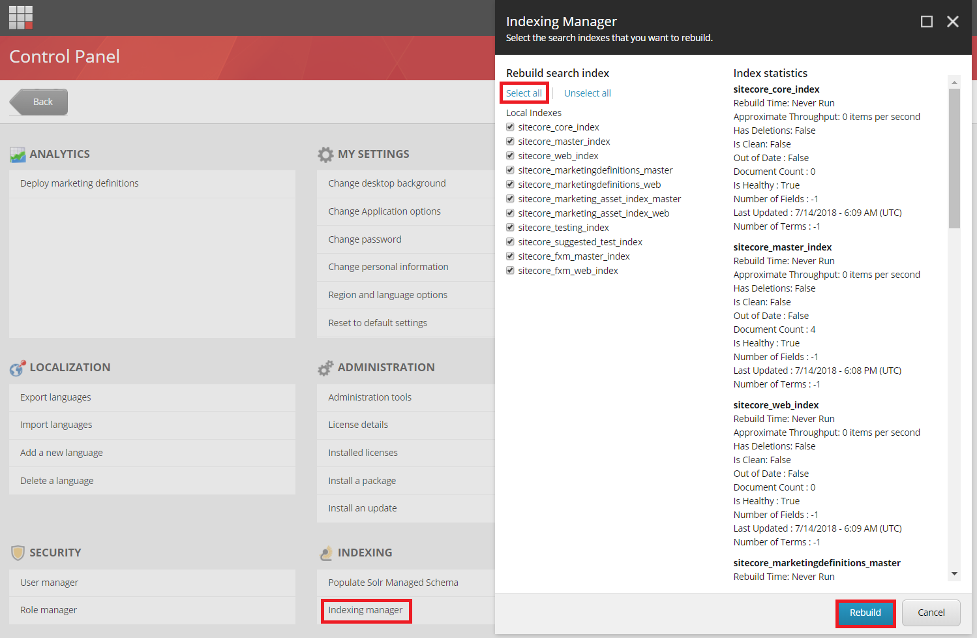Open Indexing manager link
The image size is (977, 638).
pyautogui.click(x=365, y=610)
